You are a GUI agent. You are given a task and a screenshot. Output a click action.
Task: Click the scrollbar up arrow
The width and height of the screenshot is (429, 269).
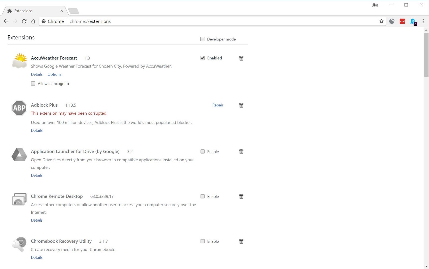426,30
